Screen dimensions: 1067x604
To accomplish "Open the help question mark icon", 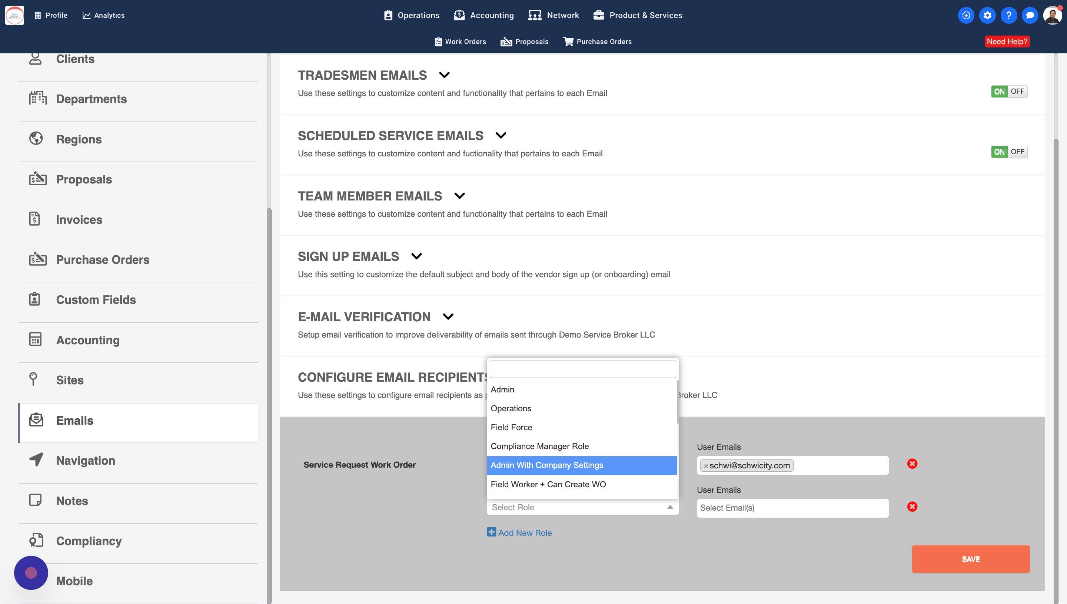I will pyautogui.click(x=1008, y=15).
